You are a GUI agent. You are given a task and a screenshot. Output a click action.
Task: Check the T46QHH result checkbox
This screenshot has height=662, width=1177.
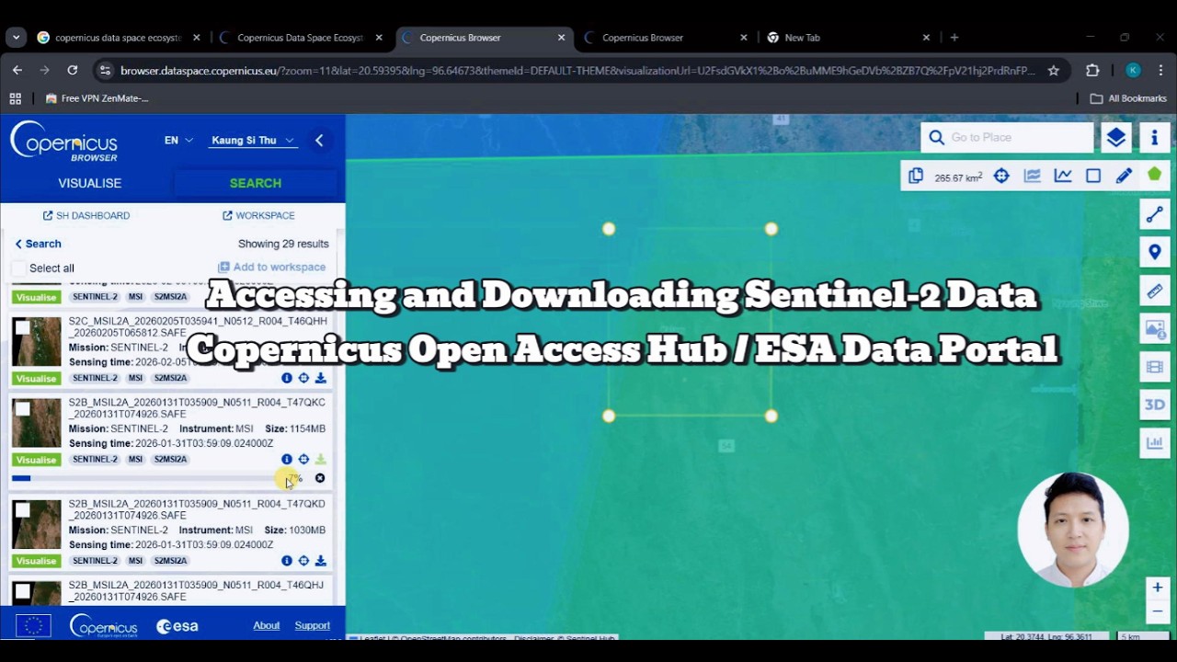click(x=22, y=327)
